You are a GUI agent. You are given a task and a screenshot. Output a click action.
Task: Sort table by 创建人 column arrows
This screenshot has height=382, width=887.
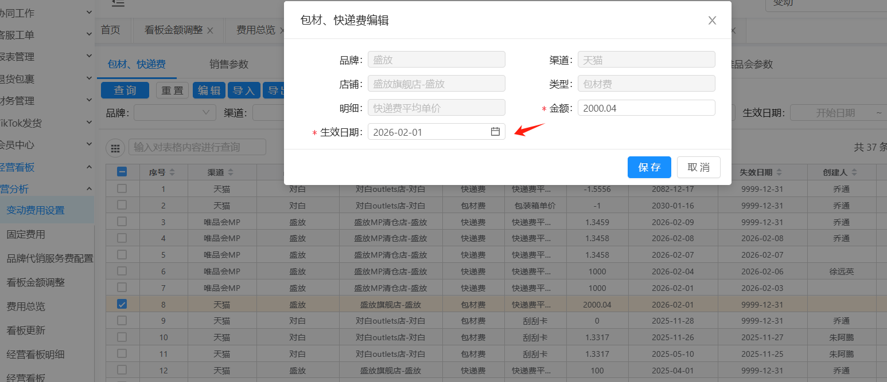coord(854,172)
